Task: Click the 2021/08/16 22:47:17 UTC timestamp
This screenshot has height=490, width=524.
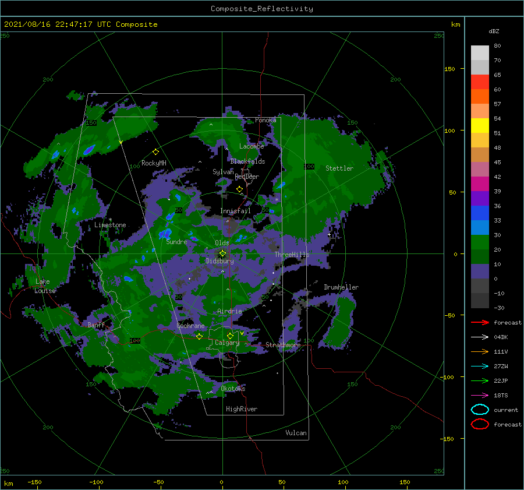Action: click(80, 24)
